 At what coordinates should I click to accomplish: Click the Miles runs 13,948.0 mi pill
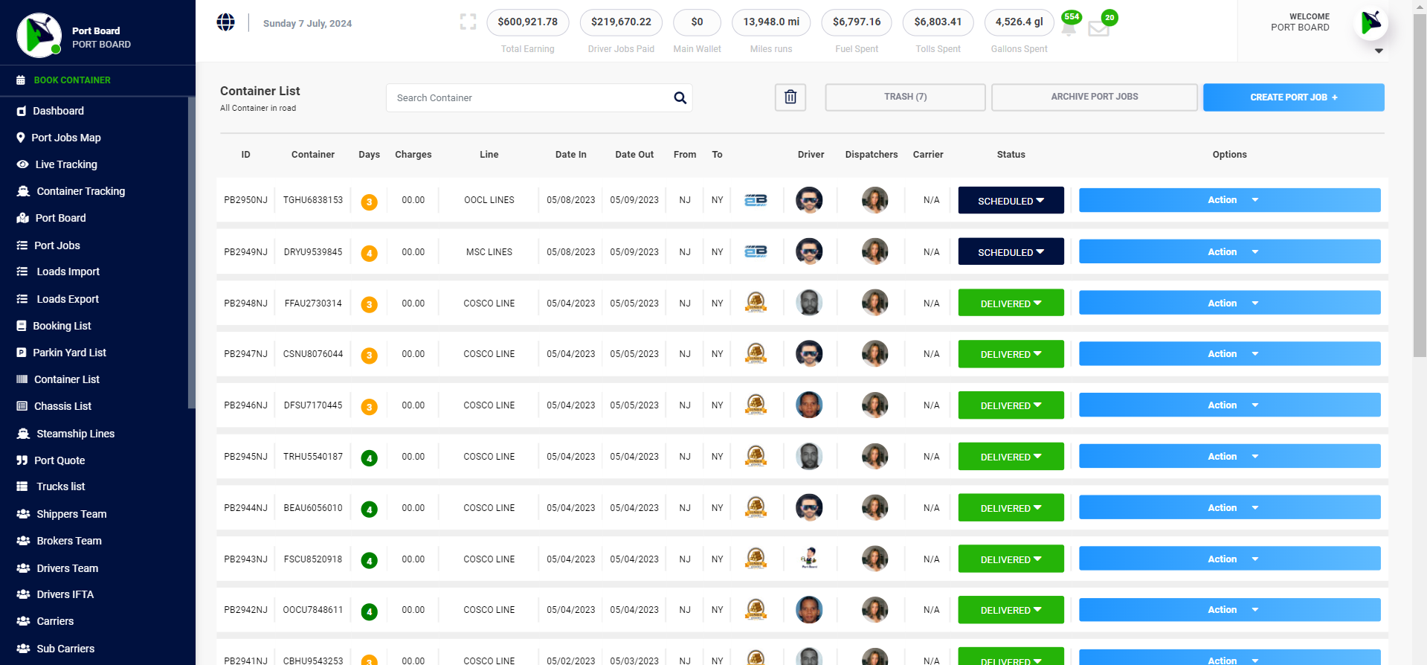tap(771, 22)
